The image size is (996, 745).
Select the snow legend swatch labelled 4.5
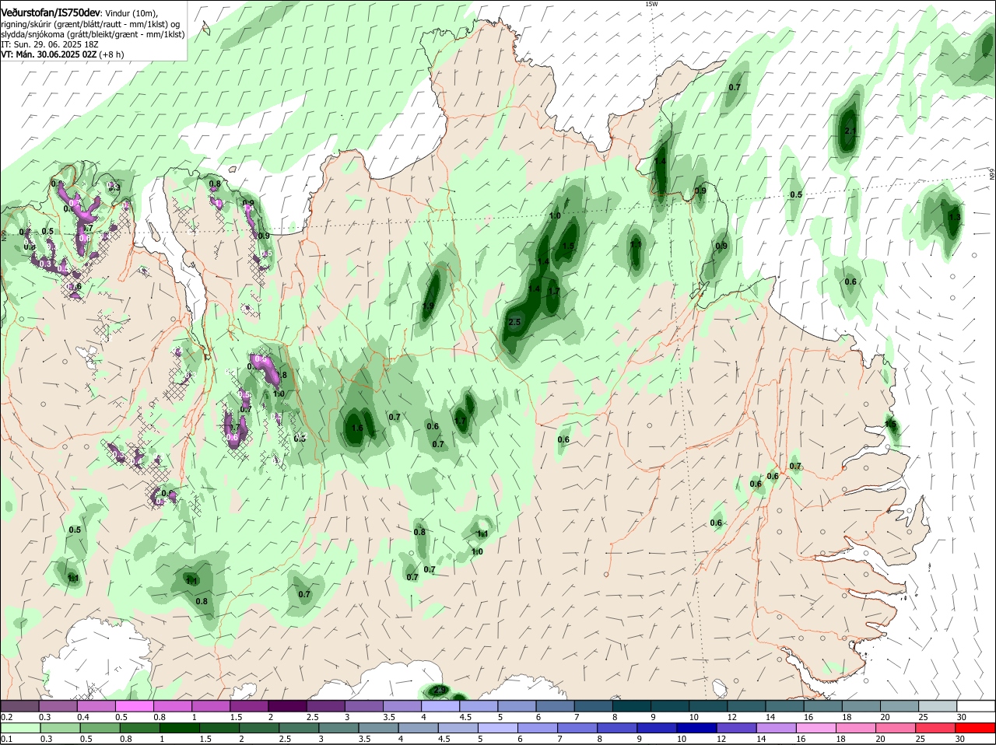tap(478, 706)
